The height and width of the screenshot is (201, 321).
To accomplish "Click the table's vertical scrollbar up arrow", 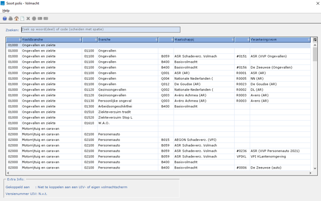I will [x=315, y=45].
